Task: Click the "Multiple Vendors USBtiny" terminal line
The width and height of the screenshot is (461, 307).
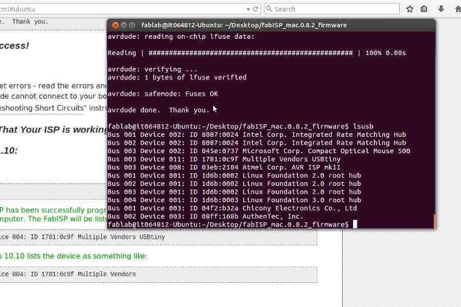Action: coord(224,159)
